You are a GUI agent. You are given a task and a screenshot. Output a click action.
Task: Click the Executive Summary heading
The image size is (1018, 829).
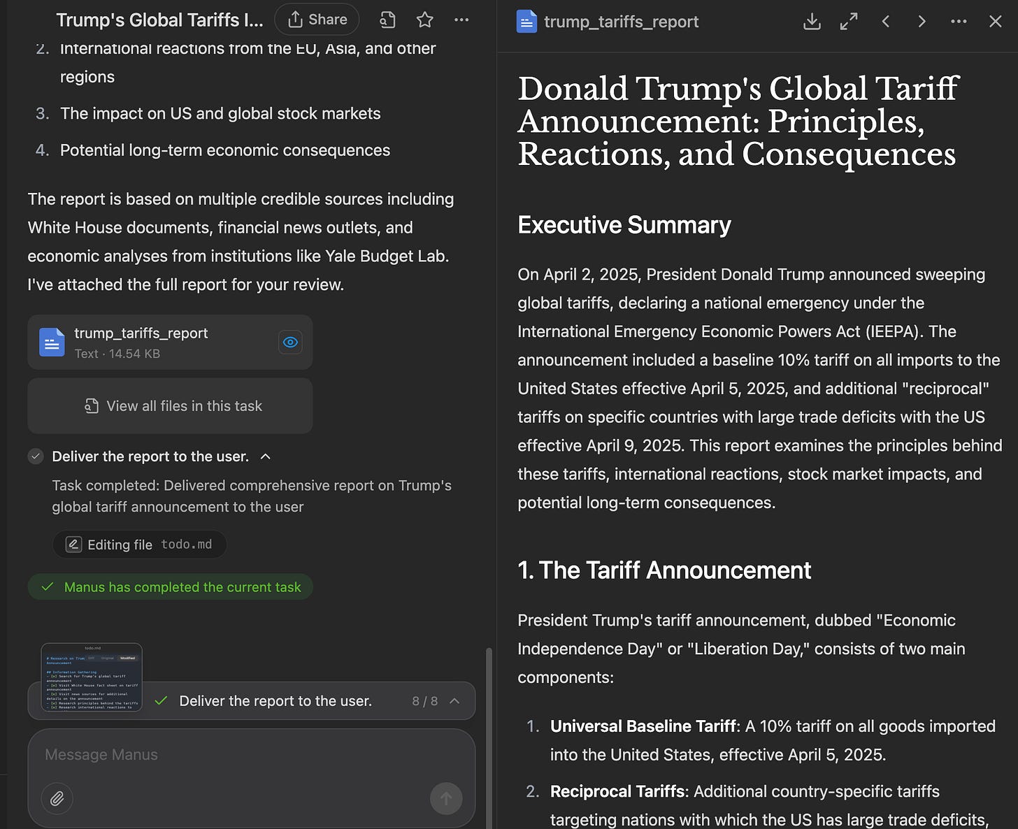[624, 225]
